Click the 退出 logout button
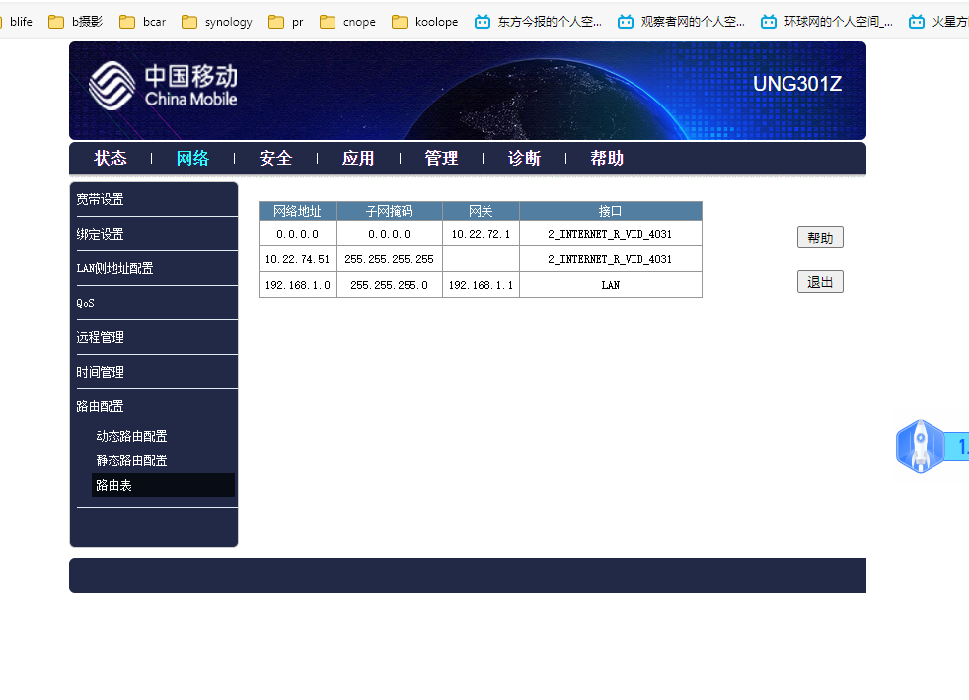Viewport: 969px width, 700px height. (820, 282)
